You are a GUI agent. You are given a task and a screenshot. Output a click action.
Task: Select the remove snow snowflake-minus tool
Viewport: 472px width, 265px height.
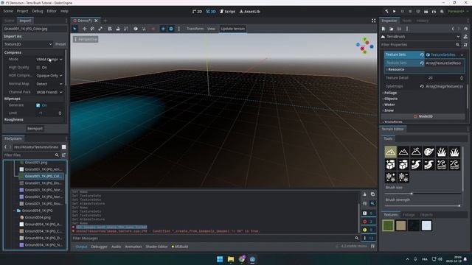[403, 177]
